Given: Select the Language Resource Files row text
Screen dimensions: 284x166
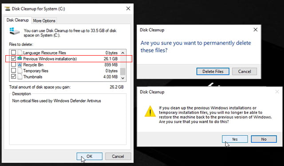Looking at the screenshot, I should (44, 53).
